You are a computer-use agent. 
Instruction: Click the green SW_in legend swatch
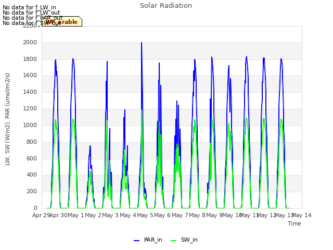tap(173, 241)
